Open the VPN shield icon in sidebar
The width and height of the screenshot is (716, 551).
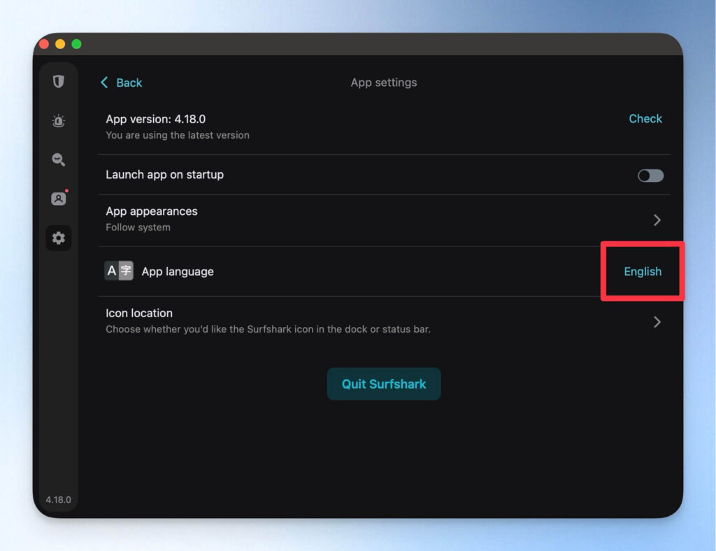pyautogui.click(x=59, y=82)
